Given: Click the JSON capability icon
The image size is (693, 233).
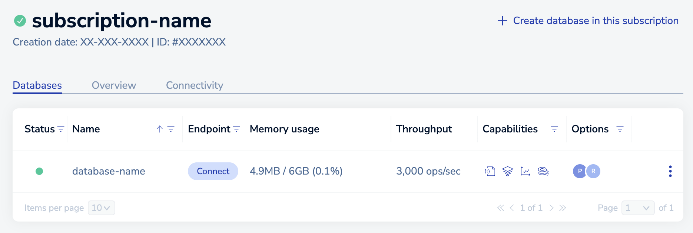Looking at the screenshot, I should [490, 171].
